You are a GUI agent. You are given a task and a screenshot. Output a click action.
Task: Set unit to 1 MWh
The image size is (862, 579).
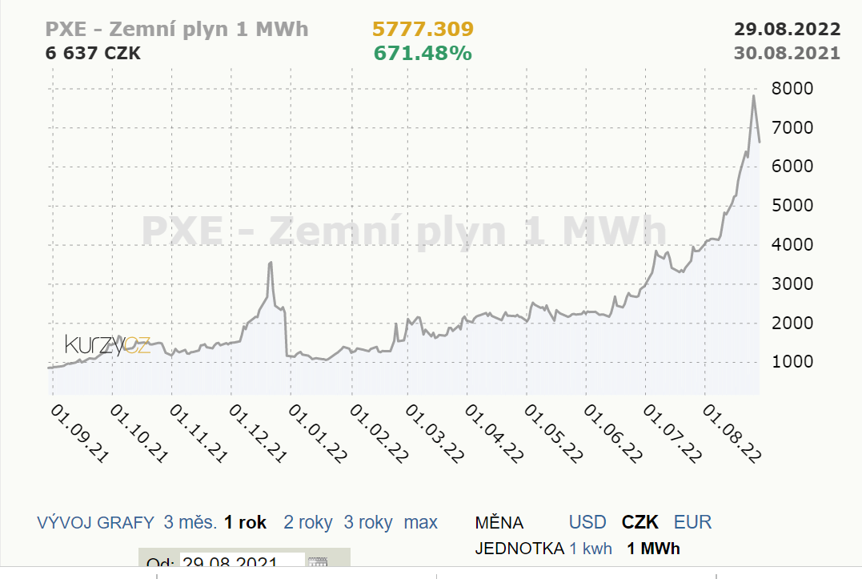(653, 549)
